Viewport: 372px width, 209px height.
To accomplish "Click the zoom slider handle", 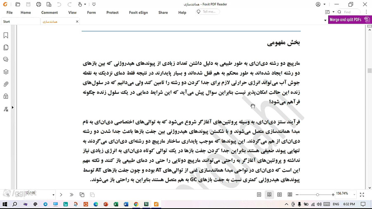I will [317, 195].
